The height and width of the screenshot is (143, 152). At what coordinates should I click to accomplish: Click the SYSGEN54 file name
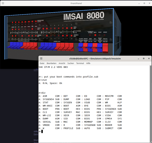(x=48, y=99)
